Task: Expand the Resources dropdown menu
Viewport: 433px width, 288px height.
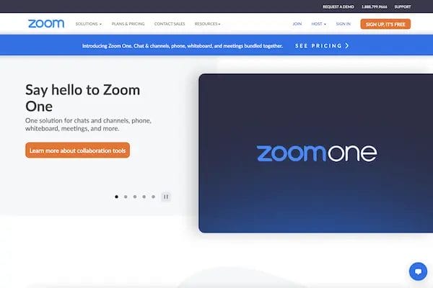Action: pos(207,24)
